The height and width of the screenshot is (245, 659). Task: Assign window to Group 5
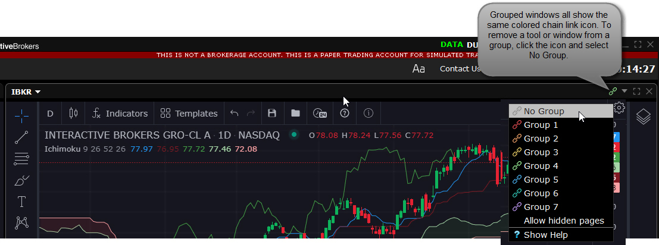(561, 180)
